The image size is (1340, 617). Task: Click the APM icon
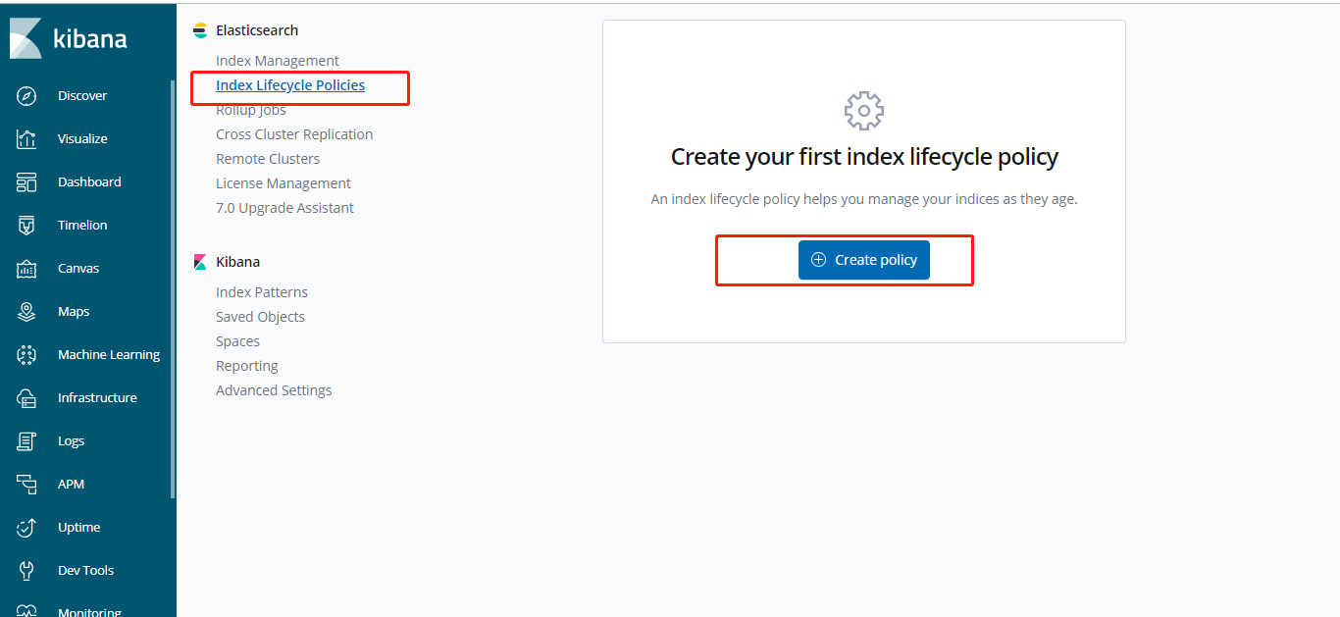point(26,485)
